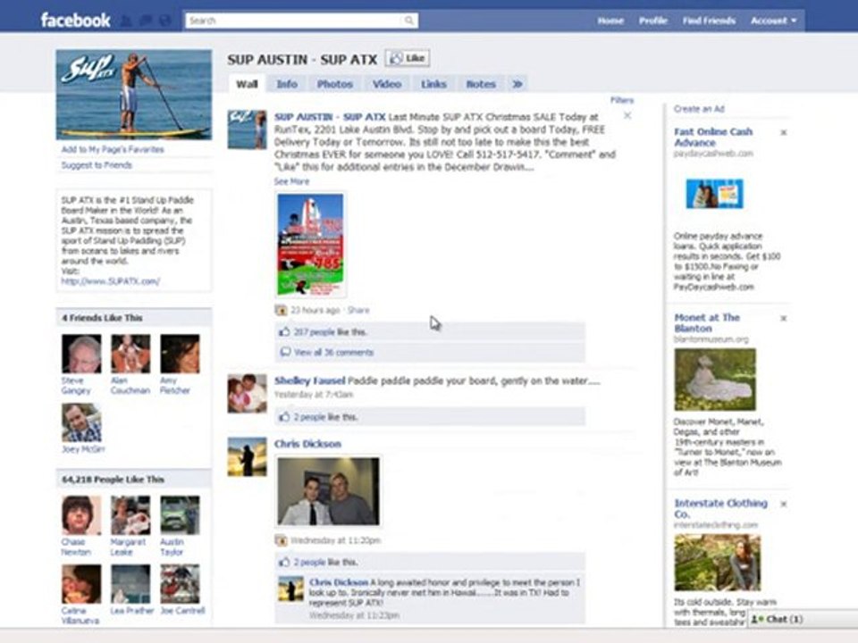Image resolution: width=858 pixels, height=643 pixels.
Task: Click comment bubble icon beside View all comments
Action: (x=285, y=352)
